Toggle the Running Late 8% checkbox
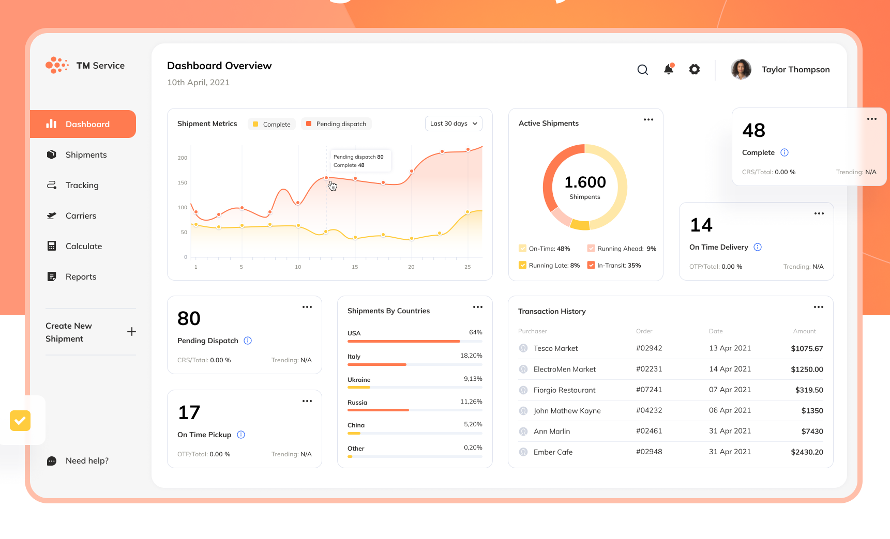This screenshot has height=539, width=890. point(522,265)
